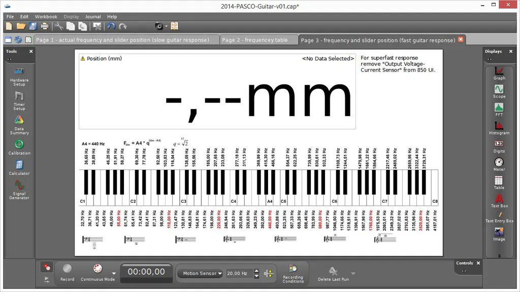Expand Continuous Mode dropdown arrow
520x292 pixels.
(114, 273)
